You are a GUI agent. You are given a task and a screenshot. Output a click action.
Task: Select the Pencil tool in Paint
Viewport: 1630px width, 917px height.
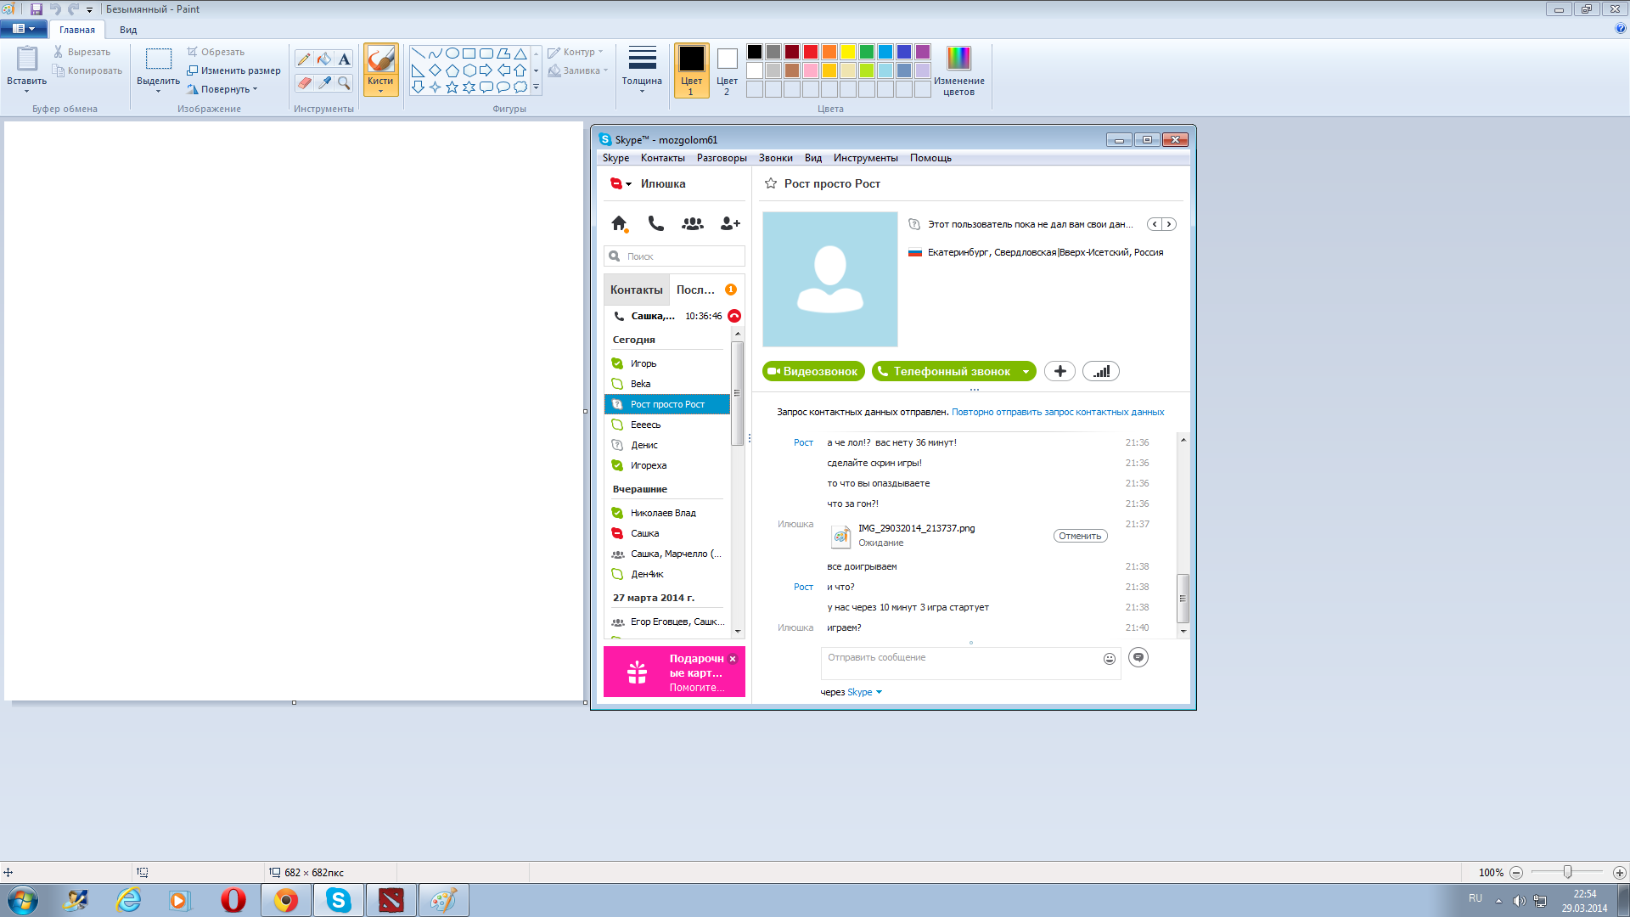pyautogui.click(x=303, y=59)
